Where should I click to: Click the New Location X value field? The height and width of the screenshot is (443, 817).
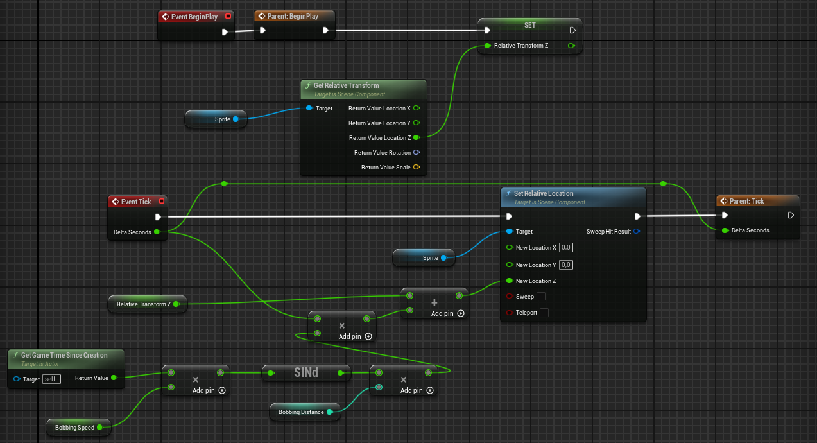pyautogui.click(x=566, y=248)
